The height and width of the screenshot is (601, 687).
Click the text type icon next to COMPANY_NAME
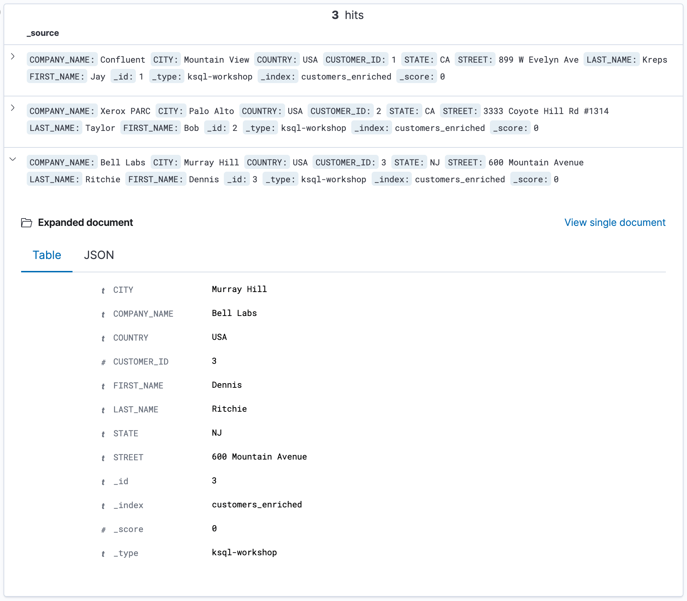coord(103,315)
